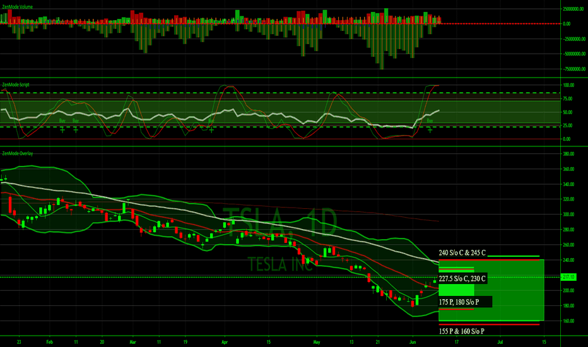Click the Feb date axis label

tap(49, 342)
